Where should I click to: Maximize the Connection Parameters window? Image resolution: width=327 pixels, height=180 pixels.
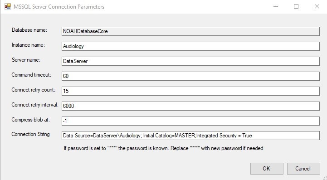[296, 6]
